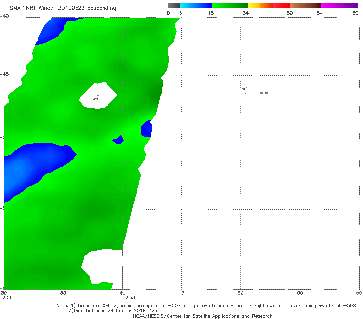Click the red segment of the color bar
The width and height of the screenshot is (363, 319).
coord(282,6)
